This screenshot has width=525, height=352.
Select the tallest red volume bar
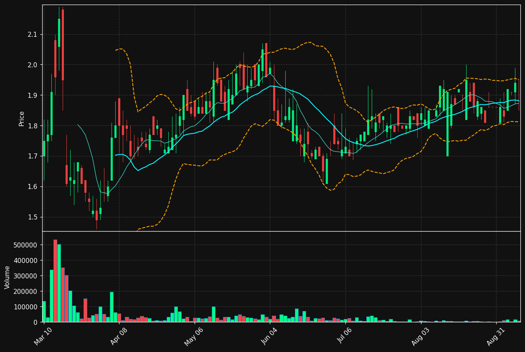point(55,281)
